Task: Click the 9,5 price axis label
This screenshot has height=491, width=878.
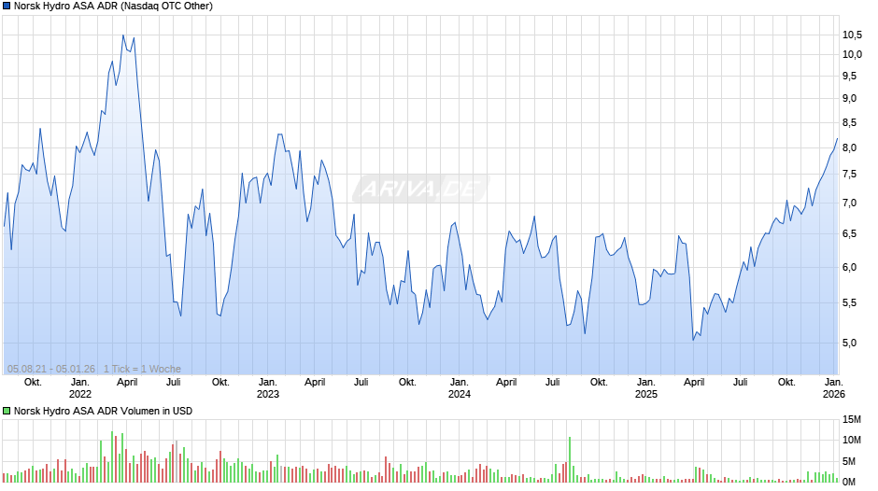Action: tap(849, 76)
